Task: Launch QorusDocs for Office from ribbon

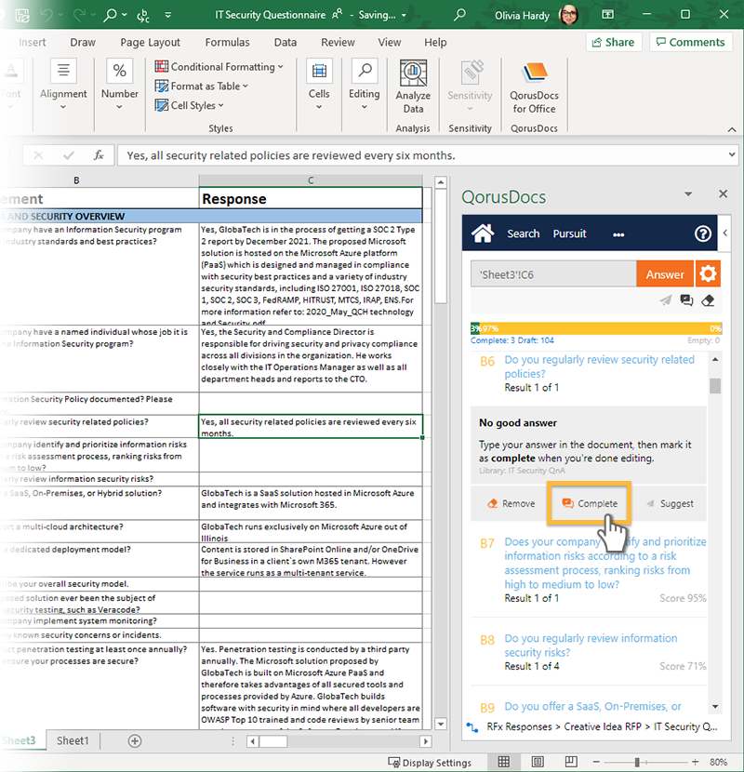Action: (x=533, y=89)
